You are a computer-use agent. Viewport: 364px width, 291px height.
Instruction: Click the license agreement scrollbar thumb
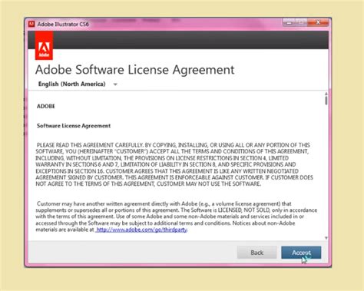click(326, 101)
